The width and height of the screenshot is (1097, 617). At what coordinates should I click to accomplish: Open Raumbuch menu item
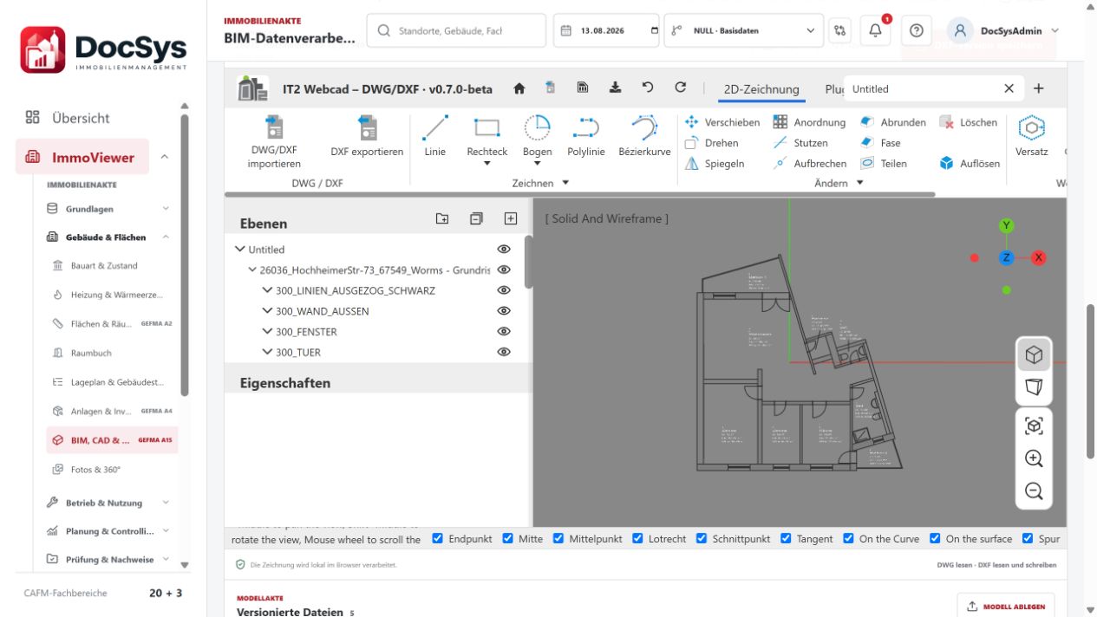91,354
